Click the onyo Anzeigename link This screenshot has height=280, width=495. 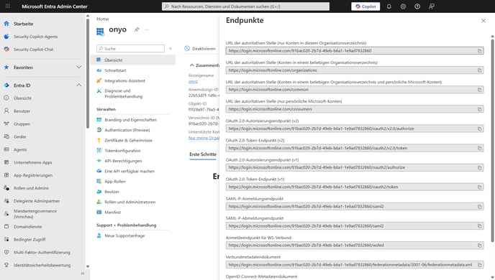click(194, 81)
